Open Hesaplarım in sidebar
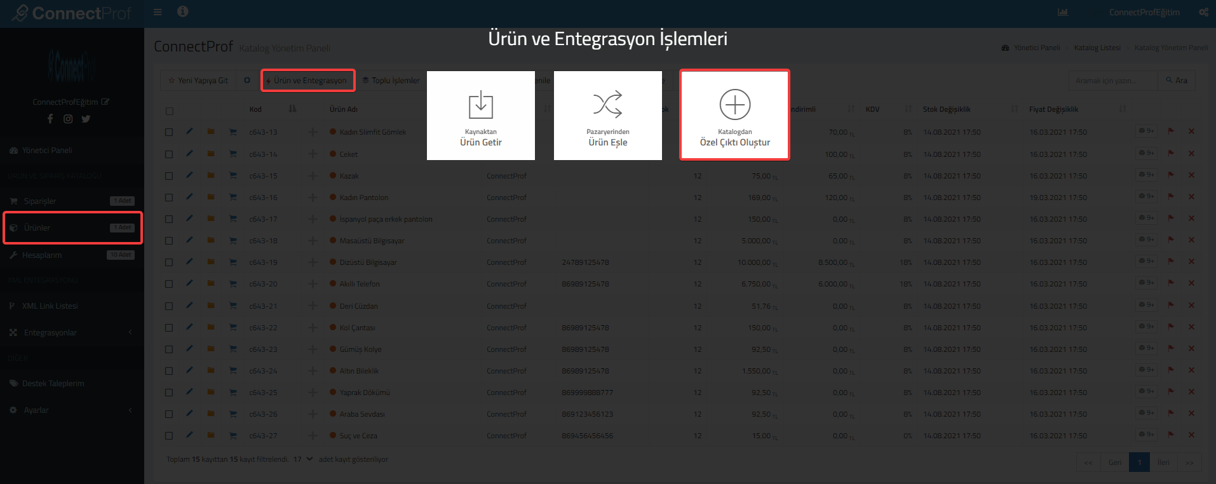 (72, 255)
